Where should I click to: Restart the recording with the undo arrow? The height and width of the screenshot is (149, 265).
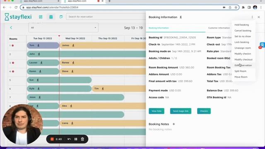click(x=69, y=139)
